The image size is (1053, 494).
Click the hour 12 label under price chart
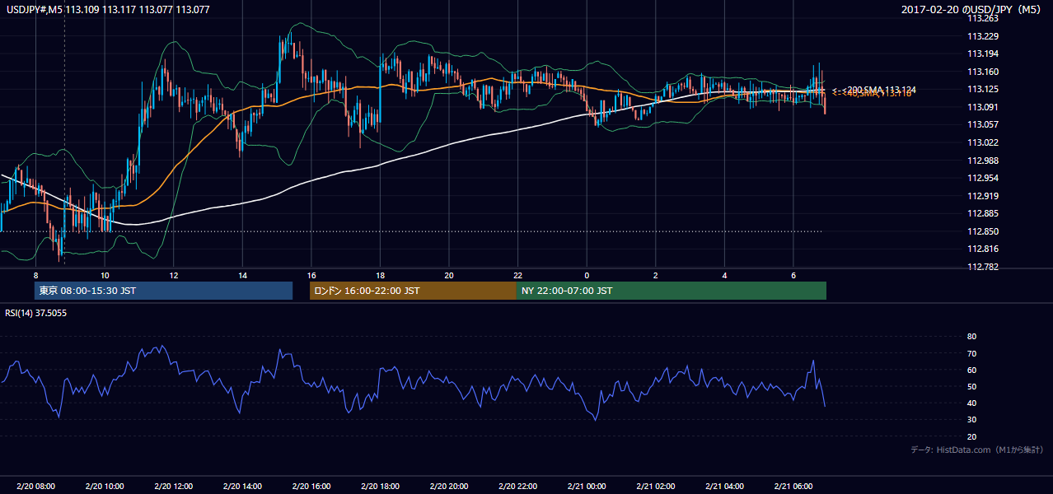click(173, 275)
